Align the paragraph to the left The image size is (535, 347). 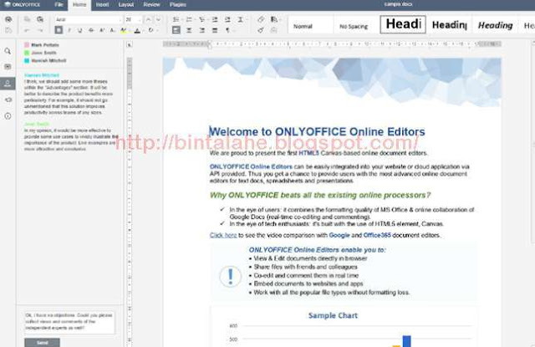pos(176,30)
